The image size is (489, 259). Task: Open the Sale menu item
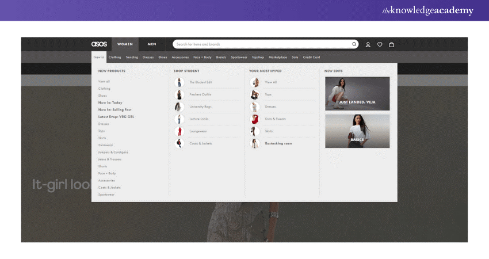(295, 57)
